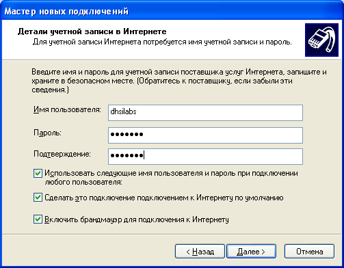This screenshot has height=268, width=344.
Task: Click the instruction paragraph starting 'Введите имя и пароль'
Action: click(179, 81)
